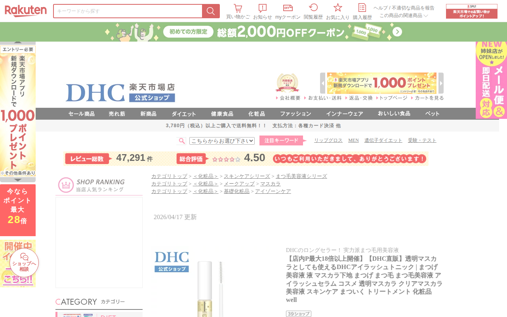This screenshot has height=317, width=507.
Task: Open インナーウェア in the navigation bar
Action: (345, 114)
